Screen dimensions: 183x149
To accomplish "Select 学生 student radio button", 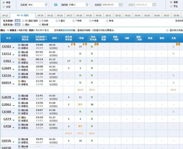I will tap(171, 6).
